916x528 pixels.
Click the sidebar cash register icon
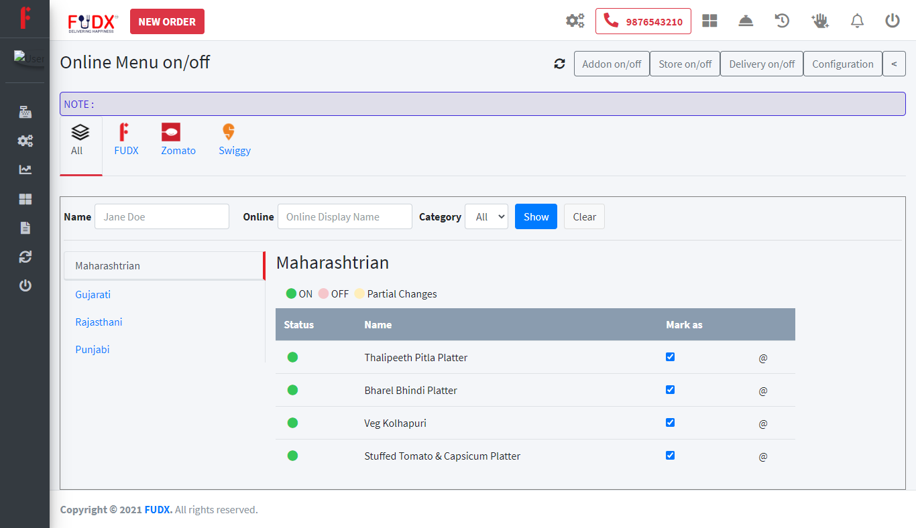[x=25, y=112]
